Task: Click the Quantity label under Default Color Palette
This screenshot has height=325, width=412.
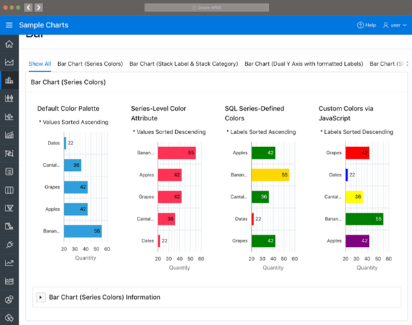Action: point(86,258)
